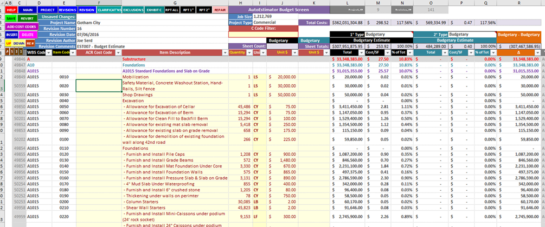Click outline level button 1
Screen dimensions: 545x227
21,52
